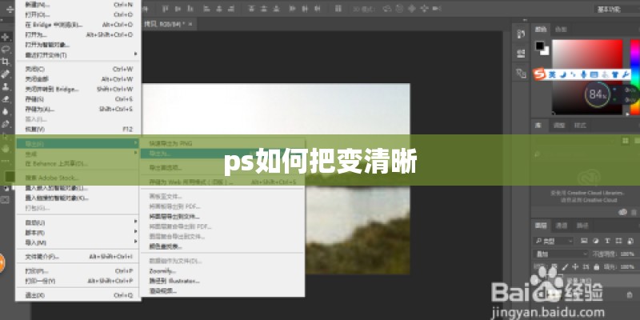Open the middle collapsed panel icon beside Color
The width and height of the screenshot is (640, 320).
(521, 54)
